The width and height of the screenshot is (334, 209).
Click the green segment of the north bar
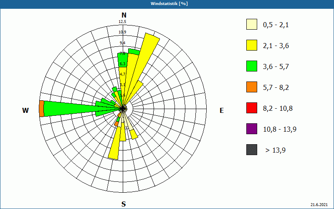[x=123, y=60]
